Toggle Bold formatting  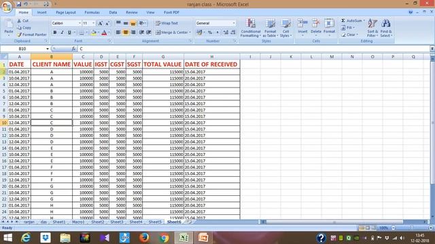point(55,33)
